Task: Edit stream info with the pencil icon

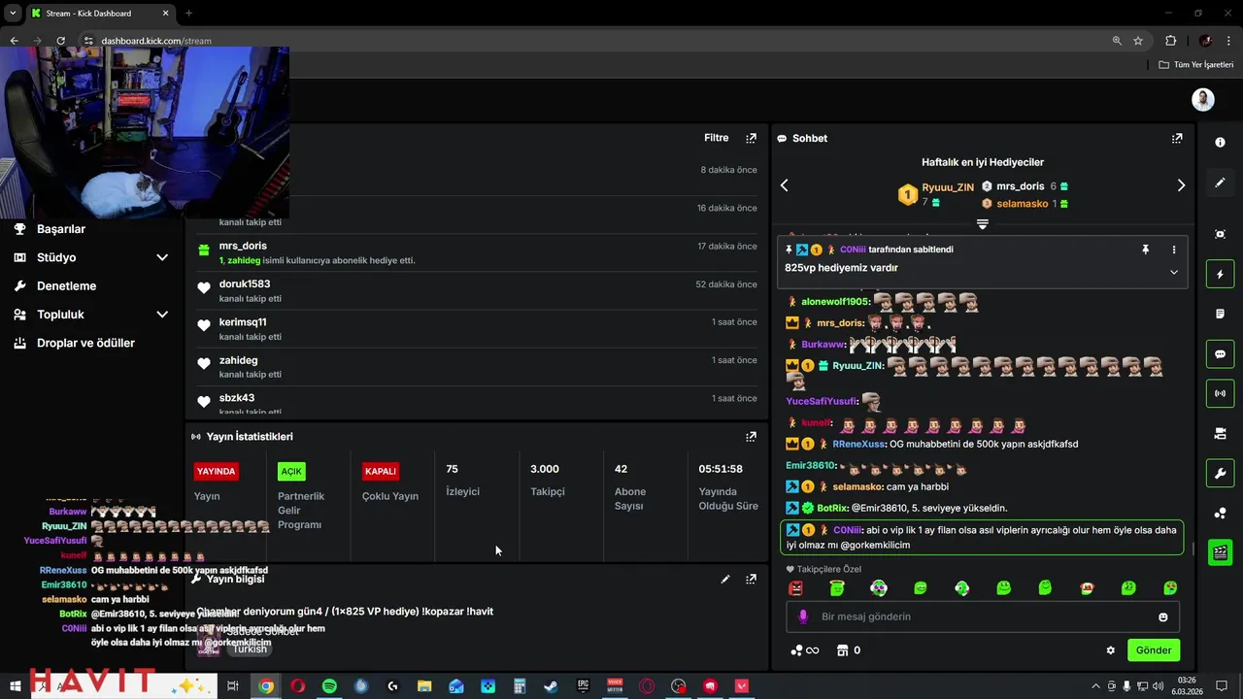Action: (724, 579)
